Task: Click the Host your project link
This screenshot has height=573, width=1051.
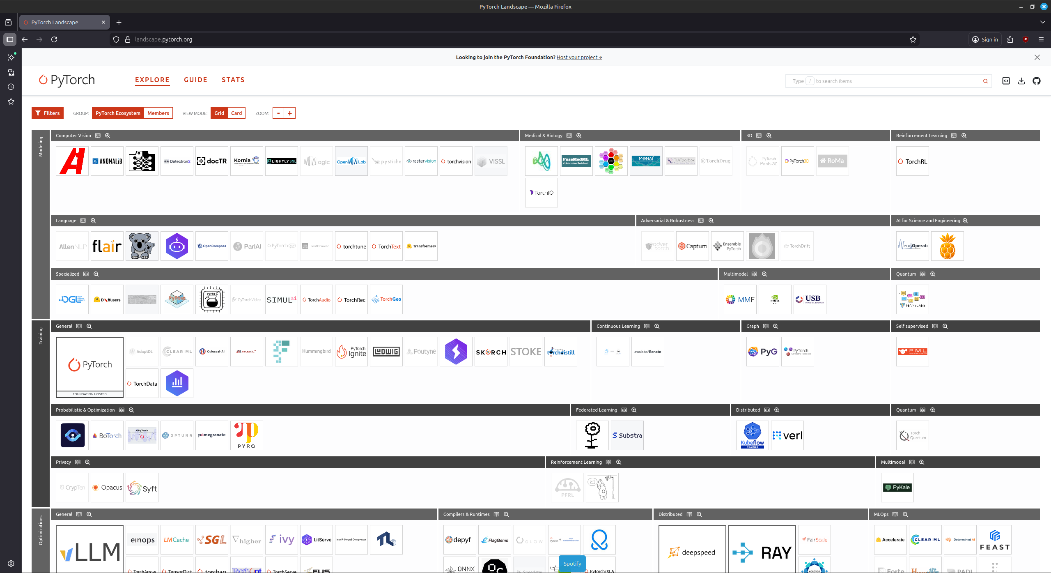Action: [579, 57]
